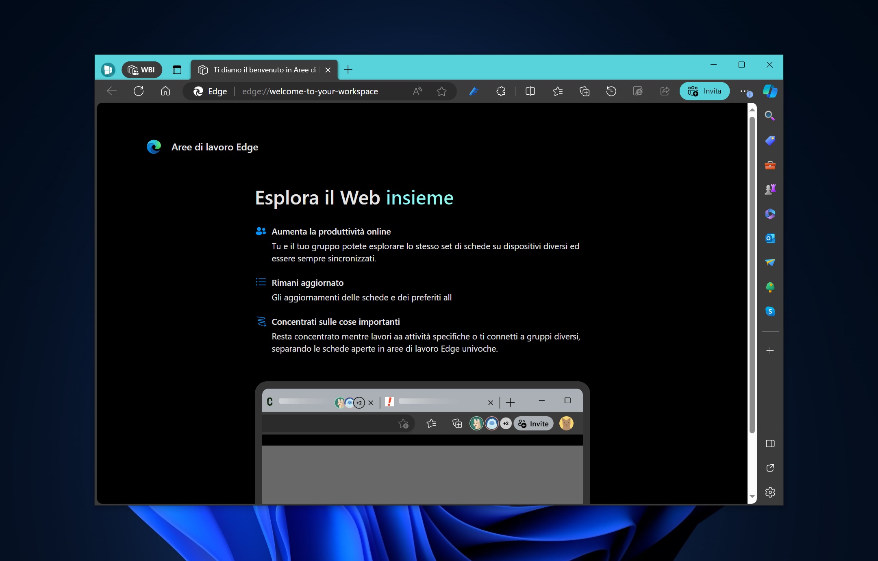
Task: Click scrollbar down arrow
Action: [752, 496]
